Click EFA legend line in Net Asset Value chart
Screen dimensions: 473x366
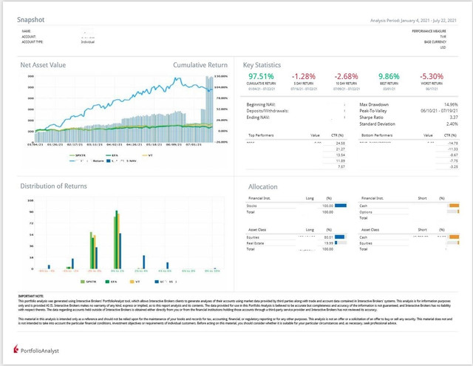click(109, 155)
